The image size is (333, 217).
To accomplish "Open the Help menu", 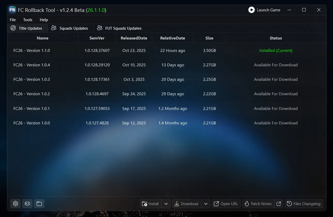I will [x=44, y=20].
